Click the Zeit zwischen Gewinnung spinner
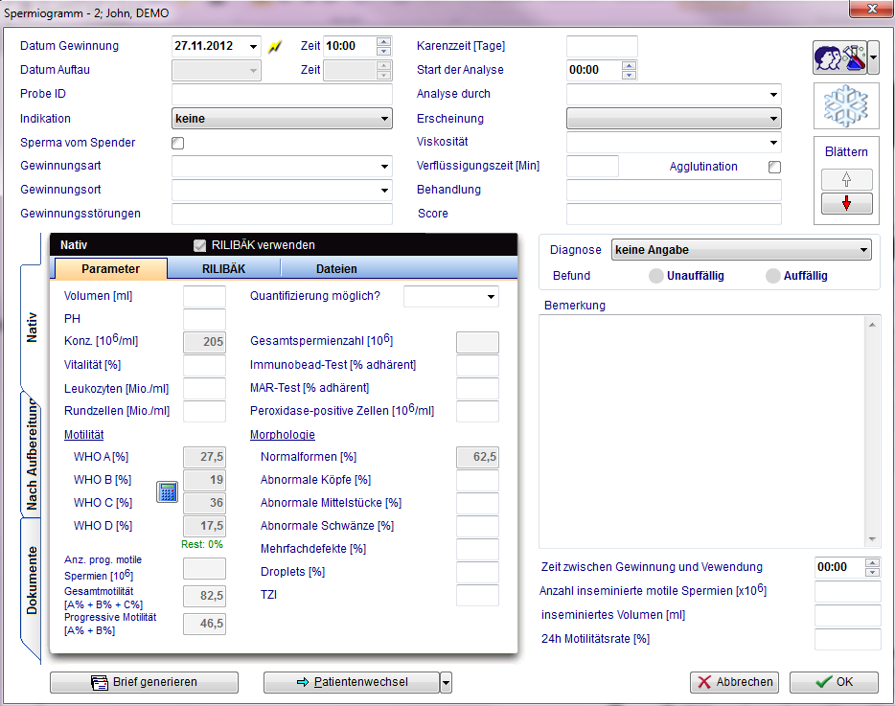 (872, 567)
